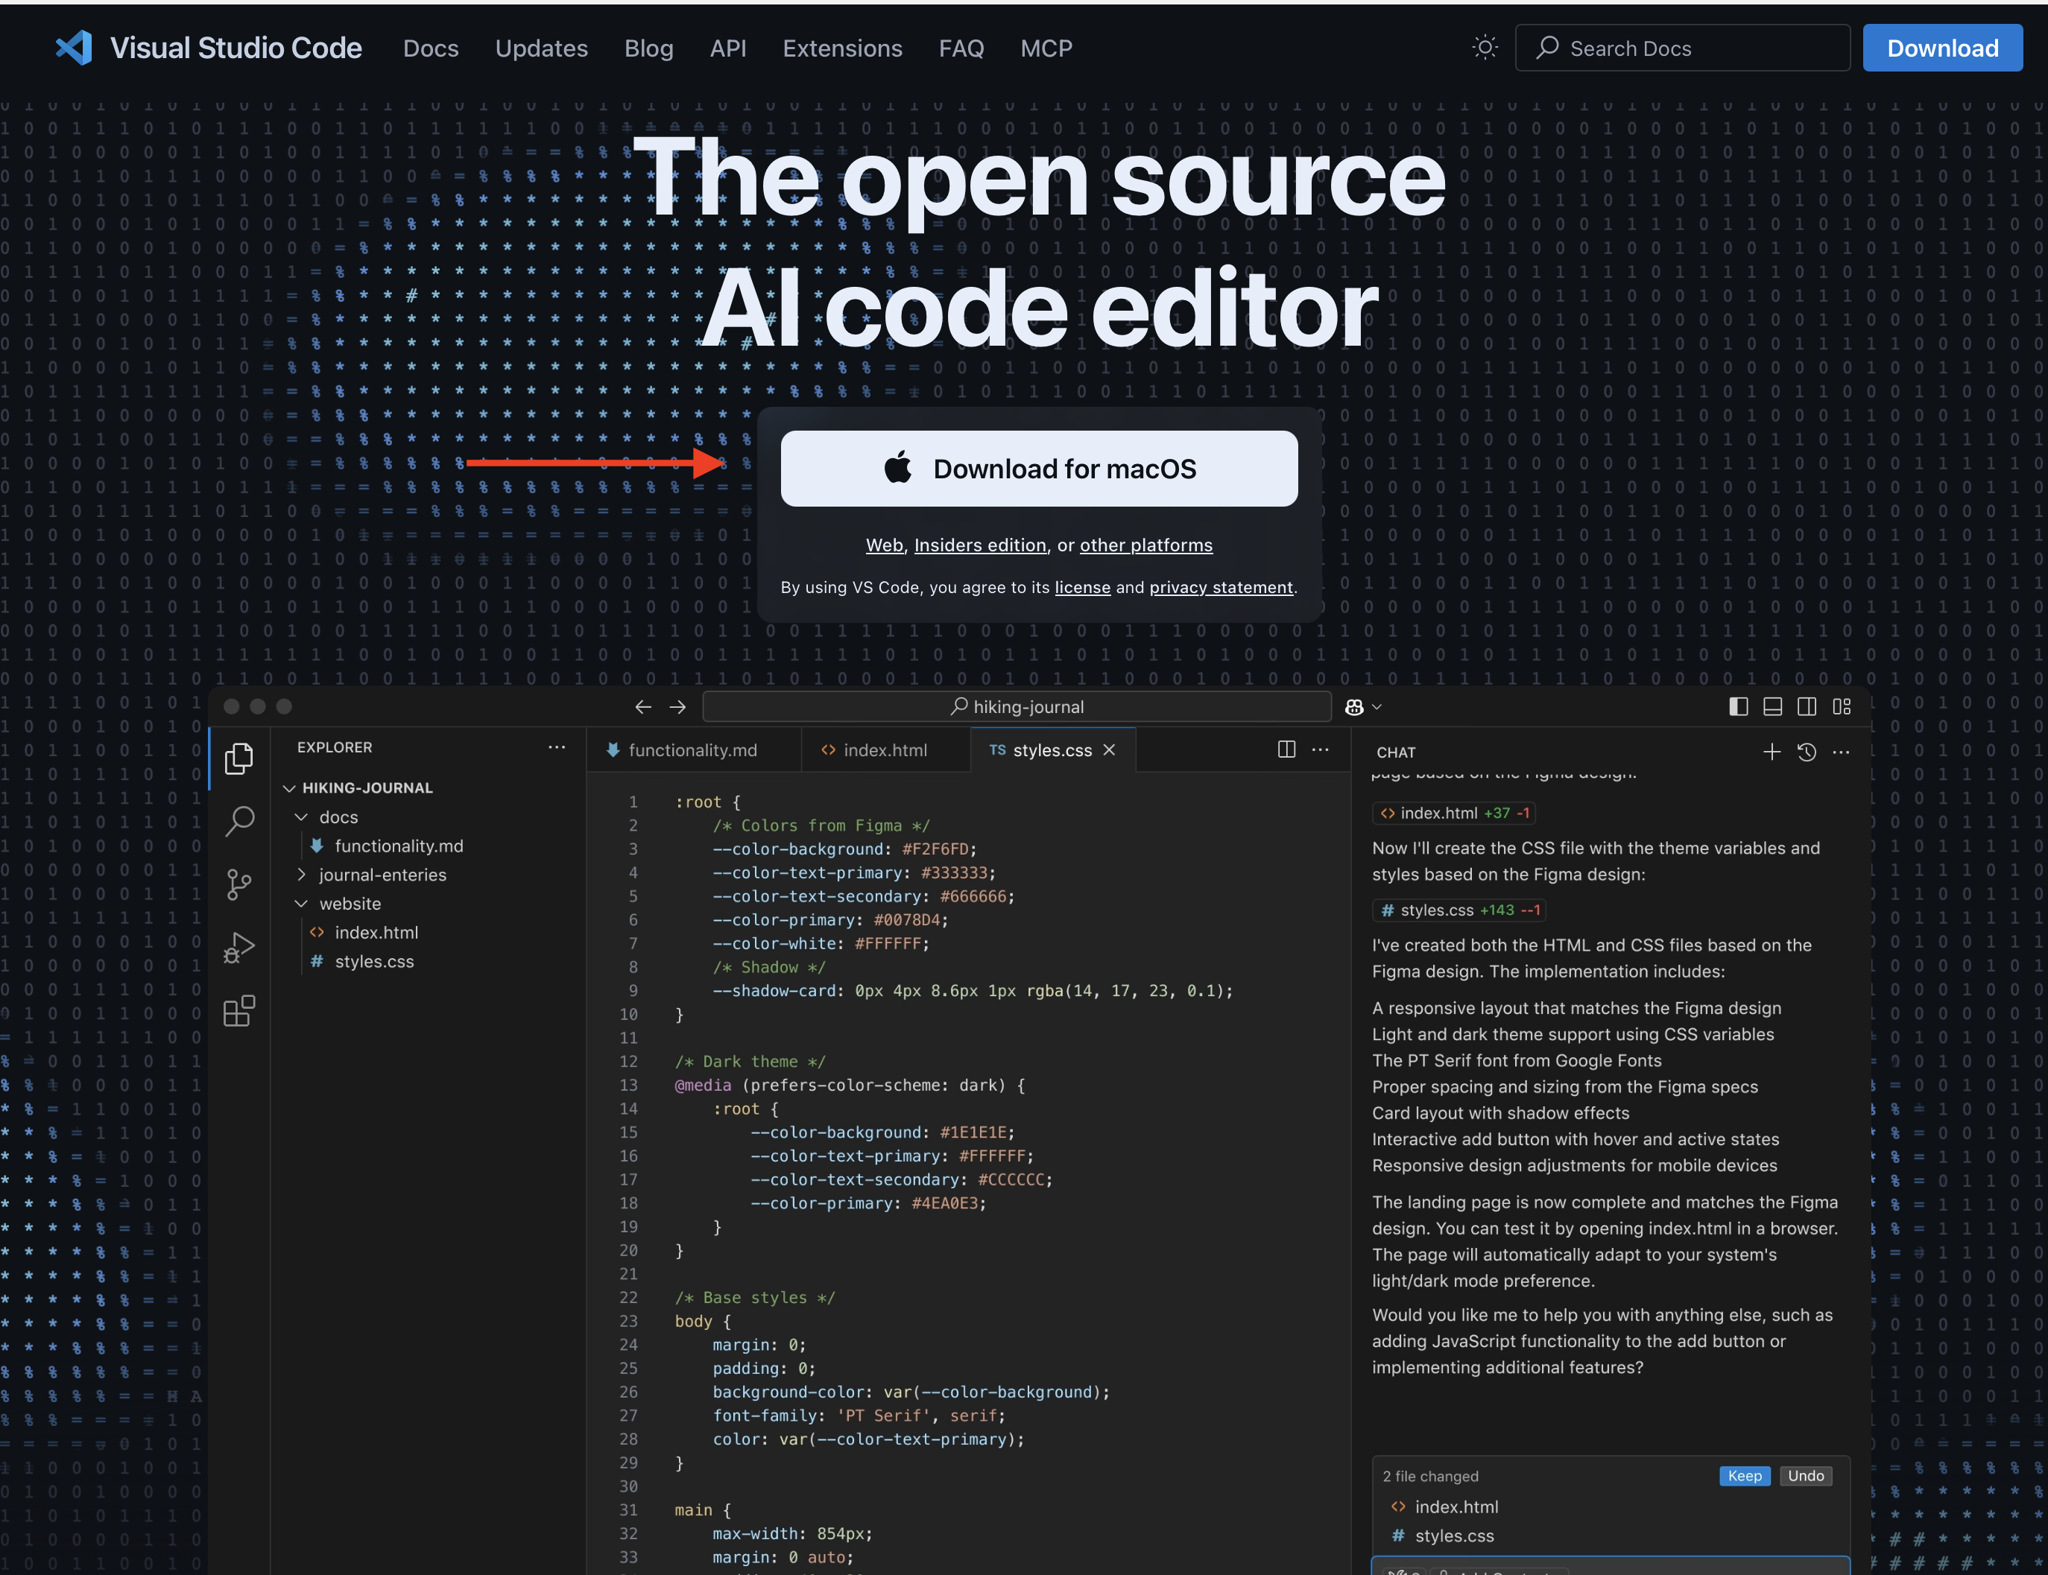Switch to the functionality.md tab
This screenshot has width=2048, height=1575.
click(x=693, y=750)
